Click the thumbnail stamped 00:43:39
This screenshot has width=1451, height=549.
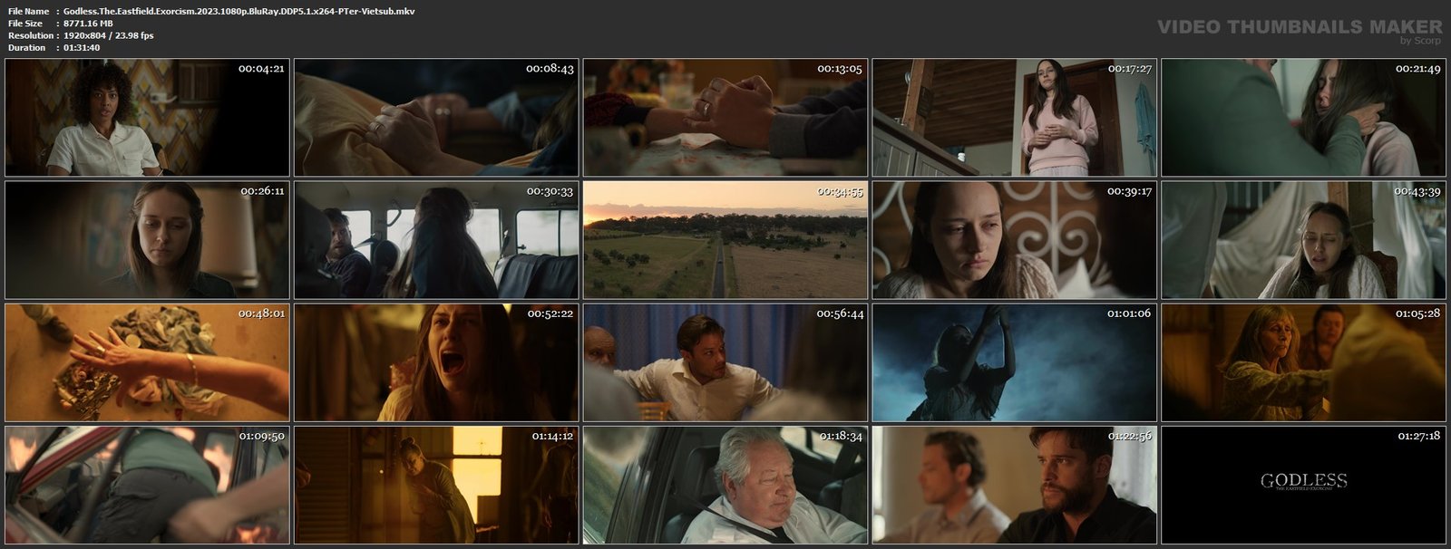[x=1304, y=240]
